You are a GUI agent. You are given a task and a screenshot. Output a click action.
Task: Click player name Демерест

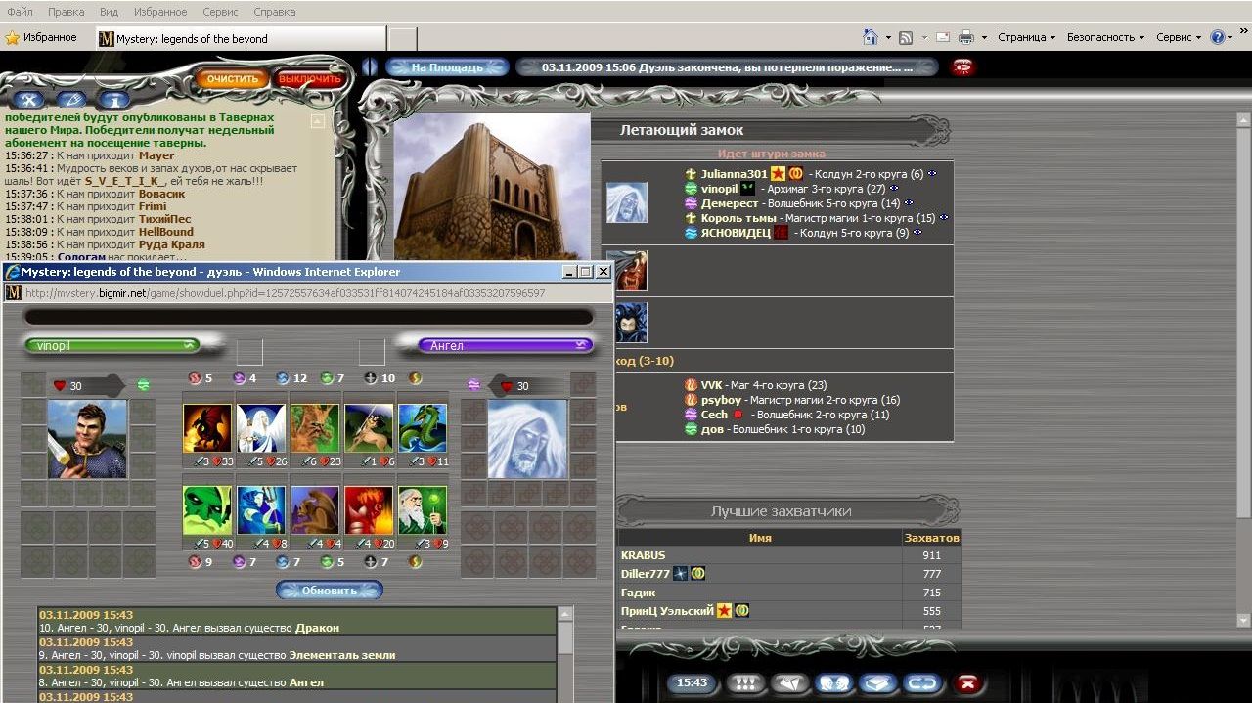point(730,203)
